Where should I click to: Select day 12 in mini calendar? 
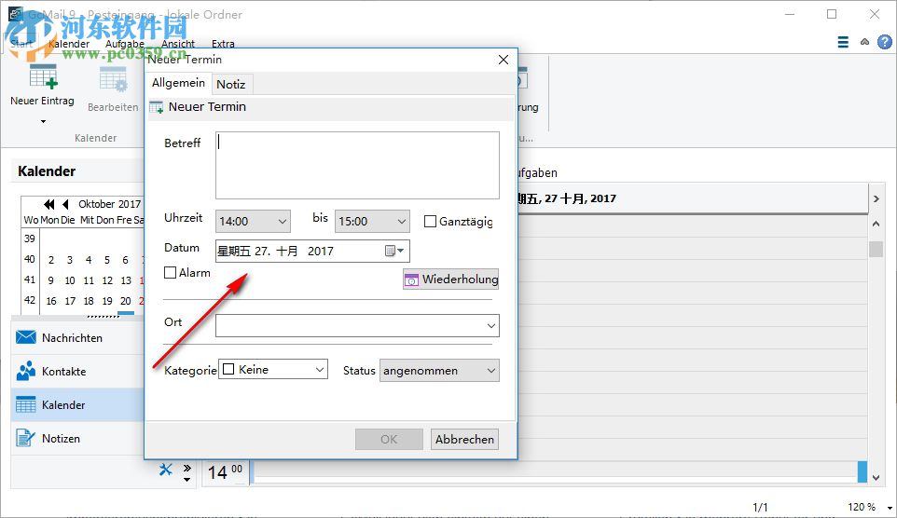[107, 280]
